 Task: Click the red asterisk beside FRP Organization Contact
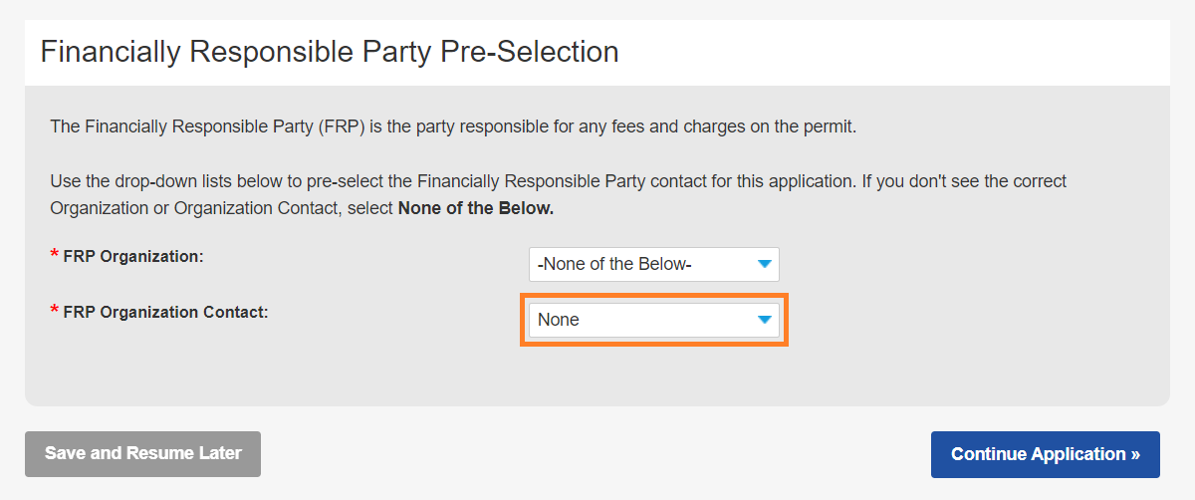[54, 313]
